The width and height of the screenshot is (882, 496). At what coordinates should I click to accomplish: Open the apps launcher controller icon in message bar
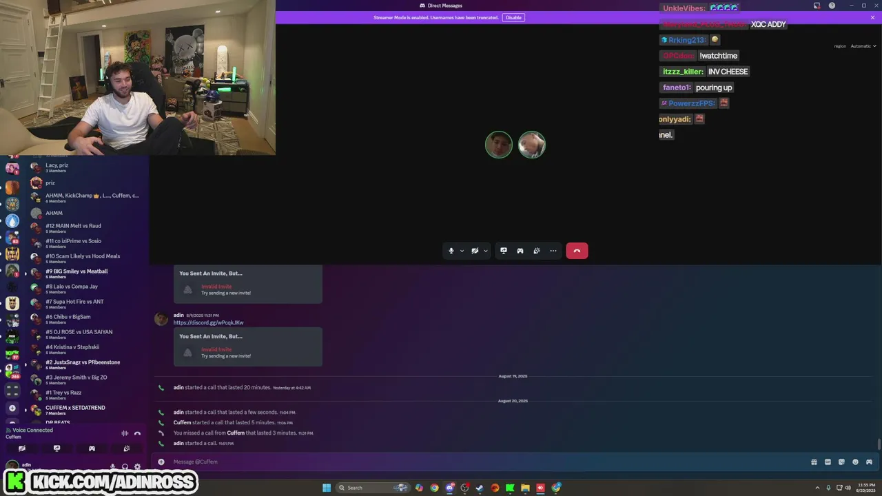869,462
